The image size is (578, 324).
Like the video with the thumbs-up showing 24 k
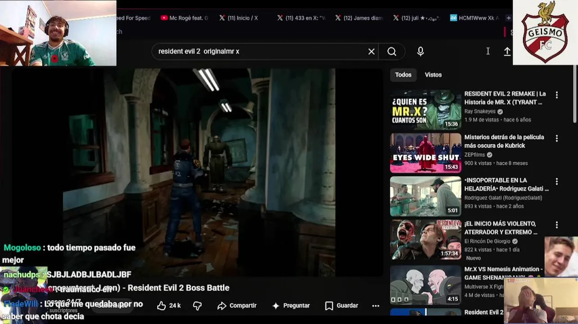point(169,306)
